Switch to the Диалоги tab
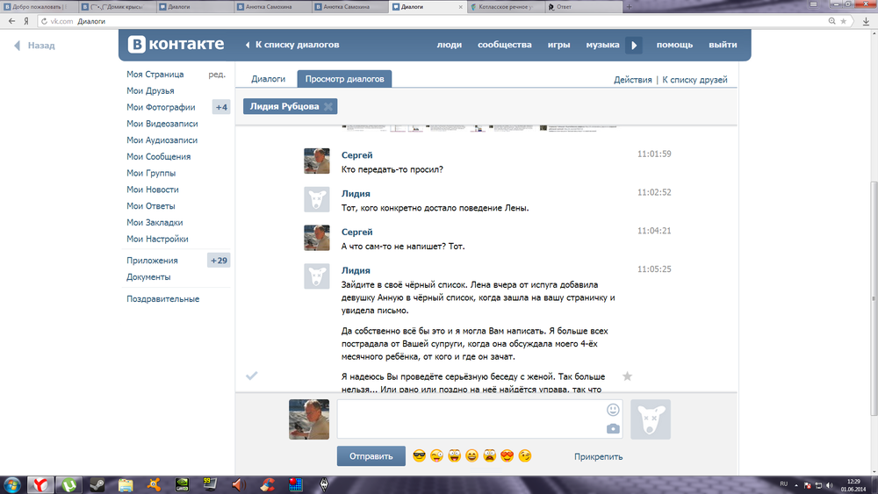This screenshot has height=494, width=878. click(x=268, y=79)
